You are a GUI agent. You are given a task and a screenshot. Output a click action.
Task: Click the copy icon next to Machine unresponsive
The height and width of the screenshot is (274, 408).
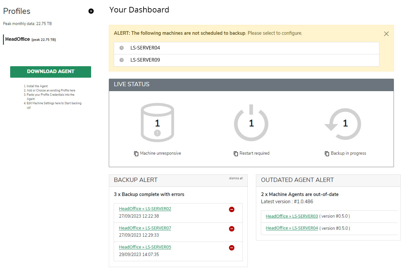pos(136,153)
